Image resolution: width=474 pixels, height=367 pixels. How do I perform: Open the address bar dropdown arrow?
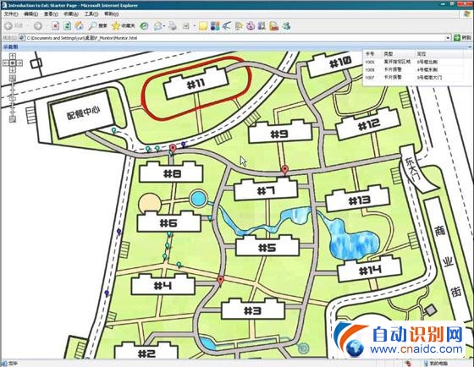(x=448, y=38)
